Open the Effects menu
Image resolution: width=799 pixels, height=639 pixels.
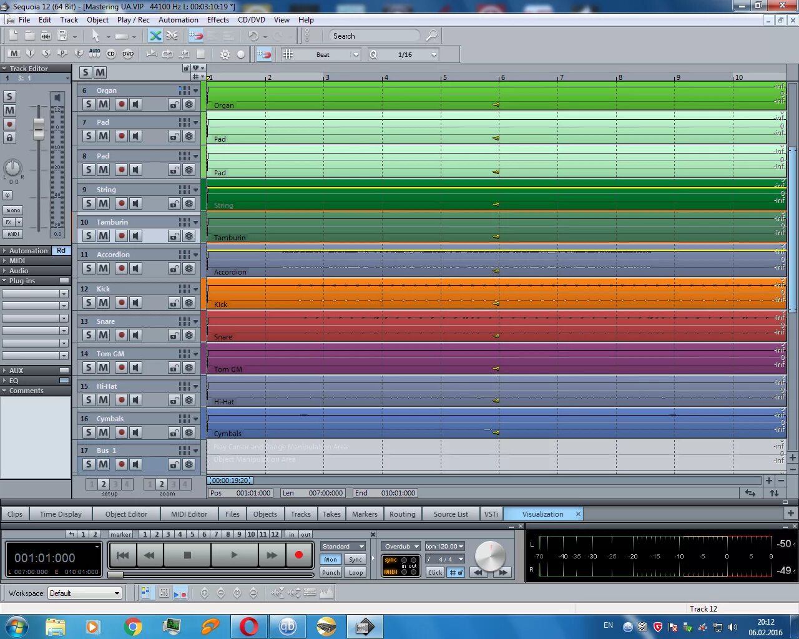[x=218, y=20]
